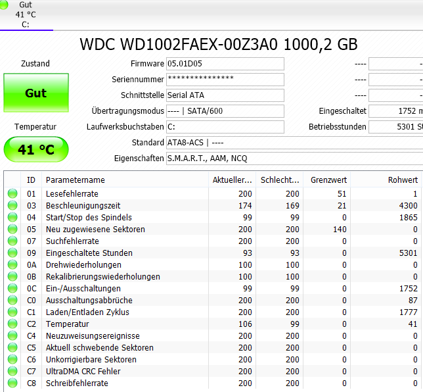The image size is (423, 392).
Task: Select the Rekalibrierungswiederholungen parameter name
Action: (x=102, y=277)
